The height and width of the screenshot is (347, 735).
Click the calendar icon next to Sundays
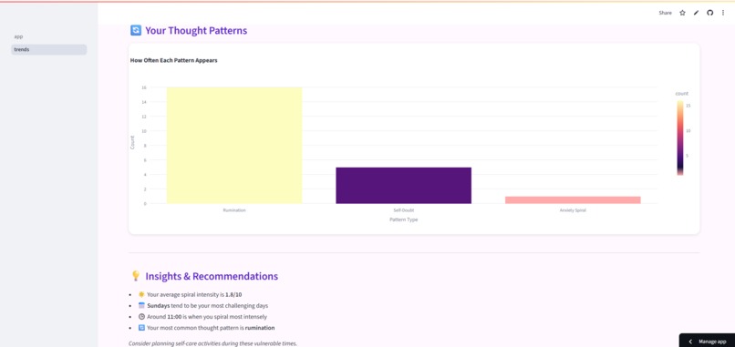tap(141, 305)
